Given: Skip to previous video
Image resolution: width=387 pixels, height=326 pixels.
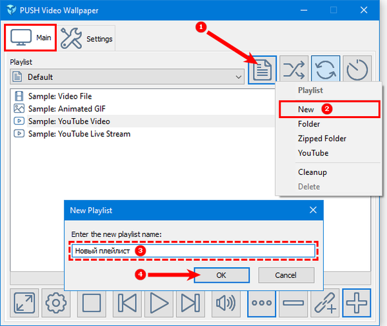Looking at the screenshot, I should click(127, 303).
